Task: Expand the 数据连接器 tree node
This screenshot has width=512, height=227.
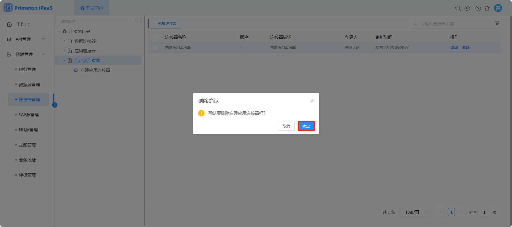Action: pyautogui.click(x=64, y=41)
